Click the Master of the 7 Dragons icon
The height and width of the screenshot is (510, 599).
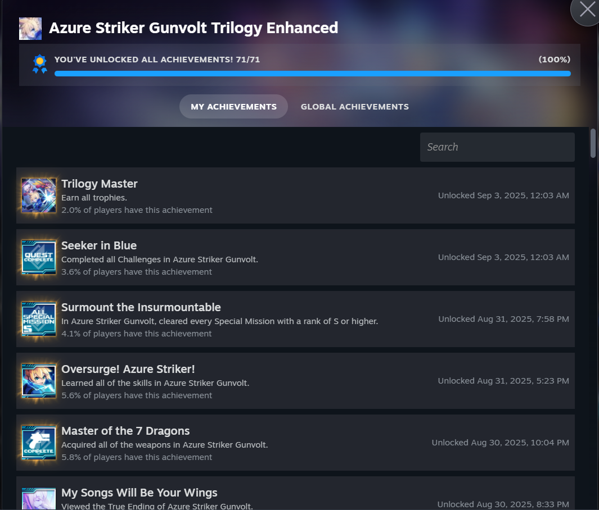(39, 443)
